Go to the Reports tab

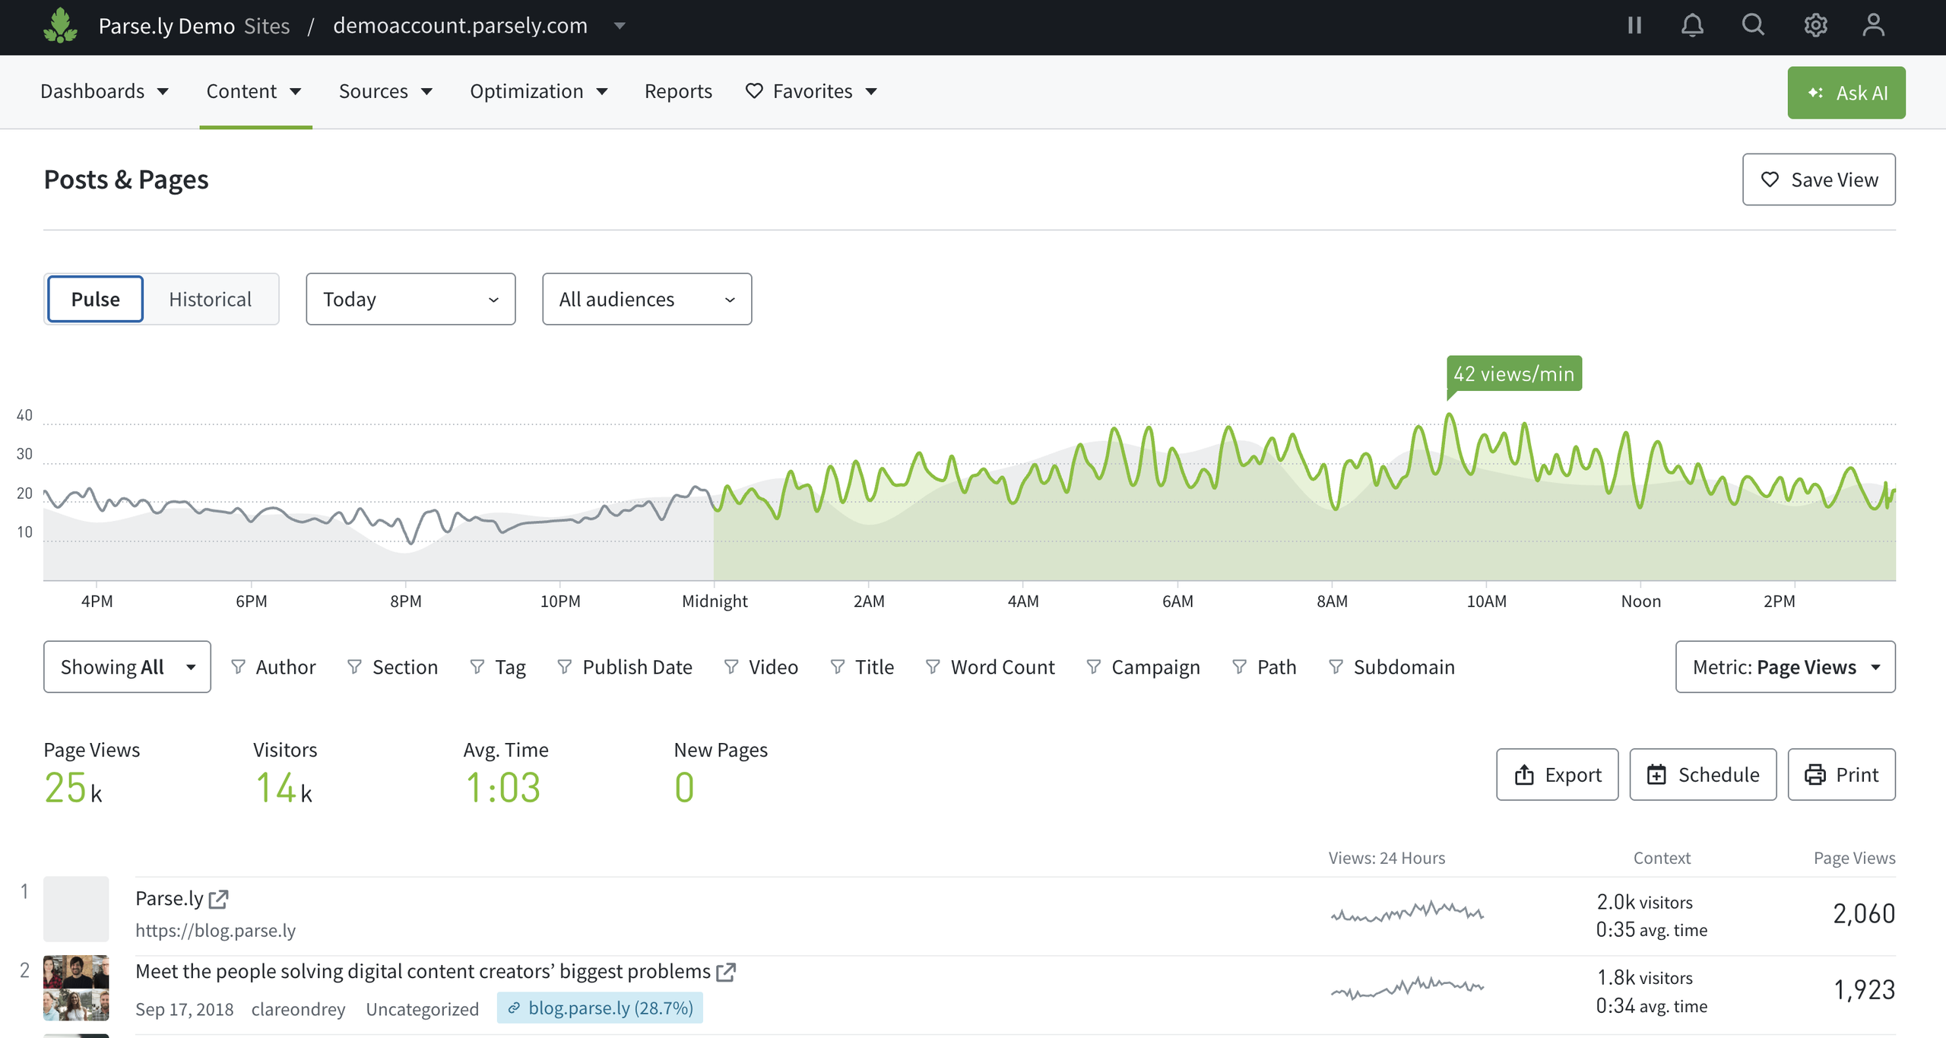(x=678, y=91)
